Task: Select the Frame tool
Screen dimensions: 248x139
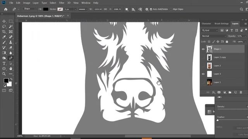Action: pos(10,32)
